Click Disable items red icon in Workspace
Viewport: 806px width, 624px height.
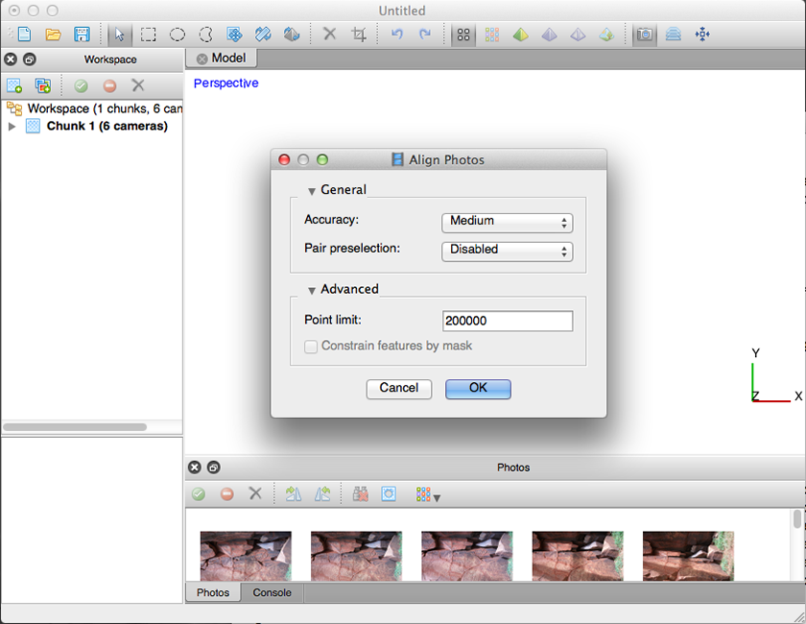click(x=109, y=85)
